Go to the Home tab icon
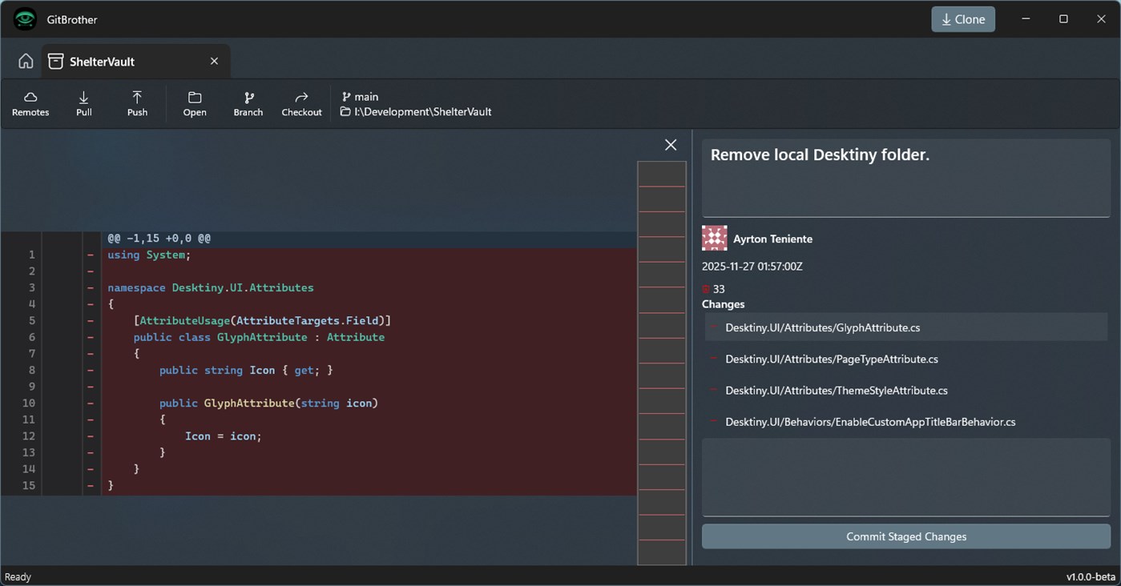This screenshot has height=586, width=1121. pyautogui.click(x=26, y=62)
